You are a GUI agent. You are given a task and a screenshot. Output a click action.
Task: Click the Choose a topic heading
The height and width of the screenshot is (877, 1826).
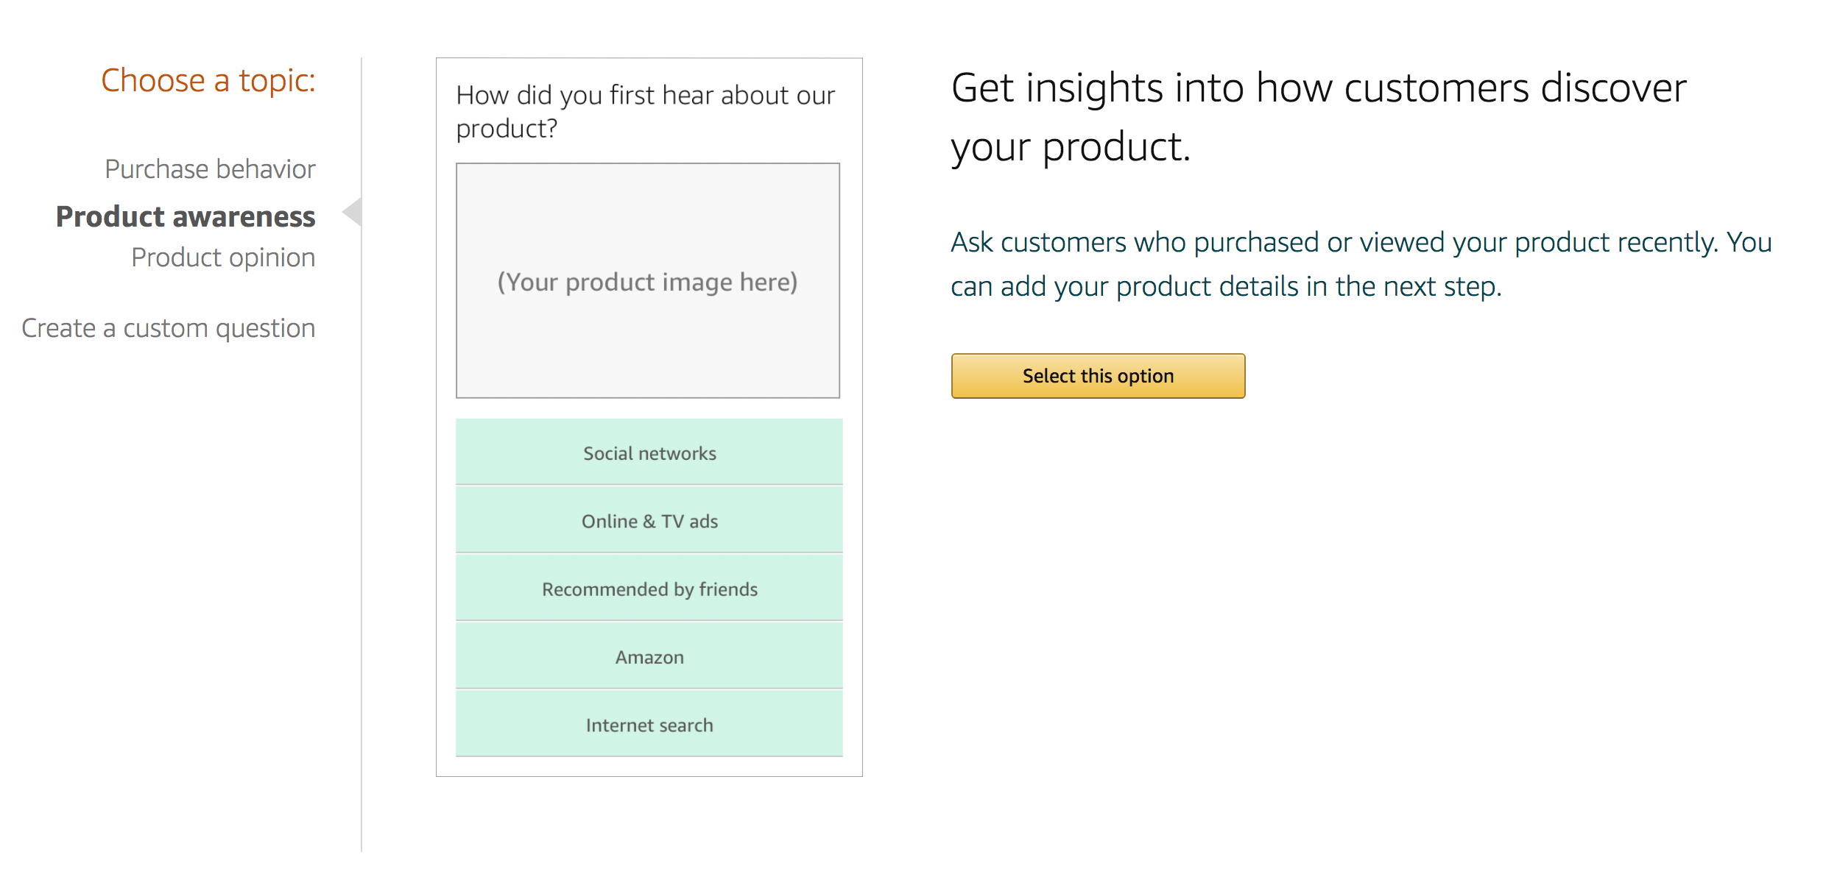[x=208, y=80]
